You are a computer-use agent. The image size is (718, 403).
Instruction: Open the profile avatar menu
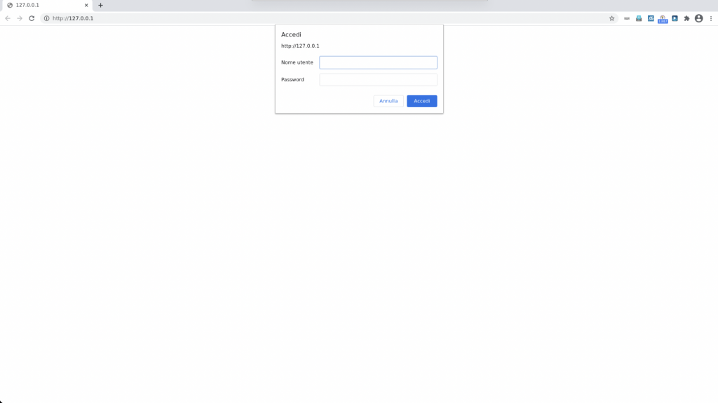[699, 18]
